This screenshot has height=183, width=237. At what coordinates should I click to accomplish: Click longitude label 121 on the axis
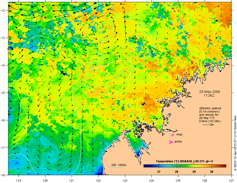(72, 180)
